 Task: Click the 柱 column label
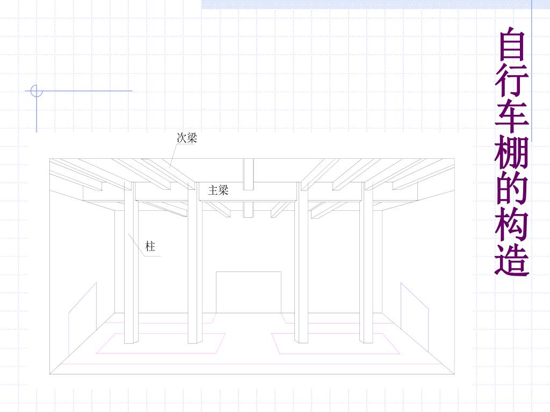(x=150, y=246)
